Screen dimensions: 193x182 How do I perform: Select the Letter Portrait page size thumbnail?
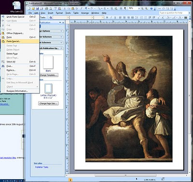tap(48, 89)
